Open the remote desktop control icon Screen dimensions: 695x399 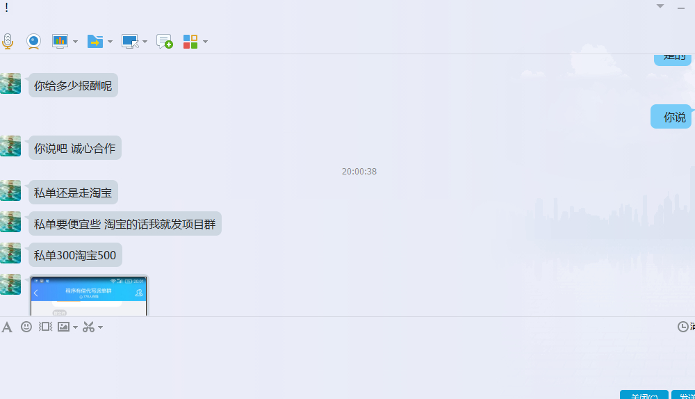click(130, 42)
